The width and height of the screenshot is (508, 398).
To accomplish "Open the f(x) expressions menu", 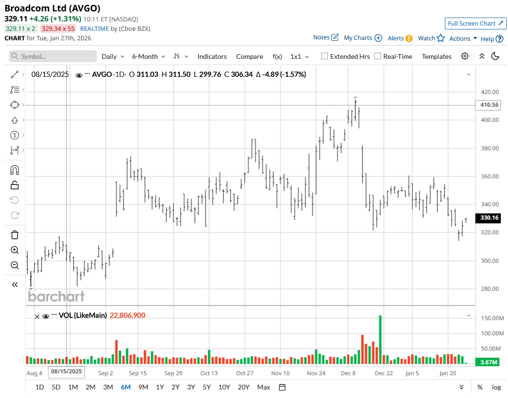I will click(x=277, y=56).
